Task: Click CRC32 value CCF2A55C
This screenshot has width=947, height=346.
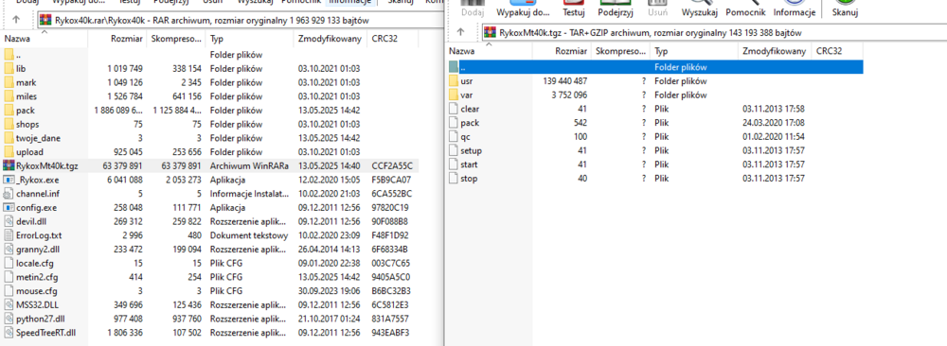Action: click(x=392, y=165)
